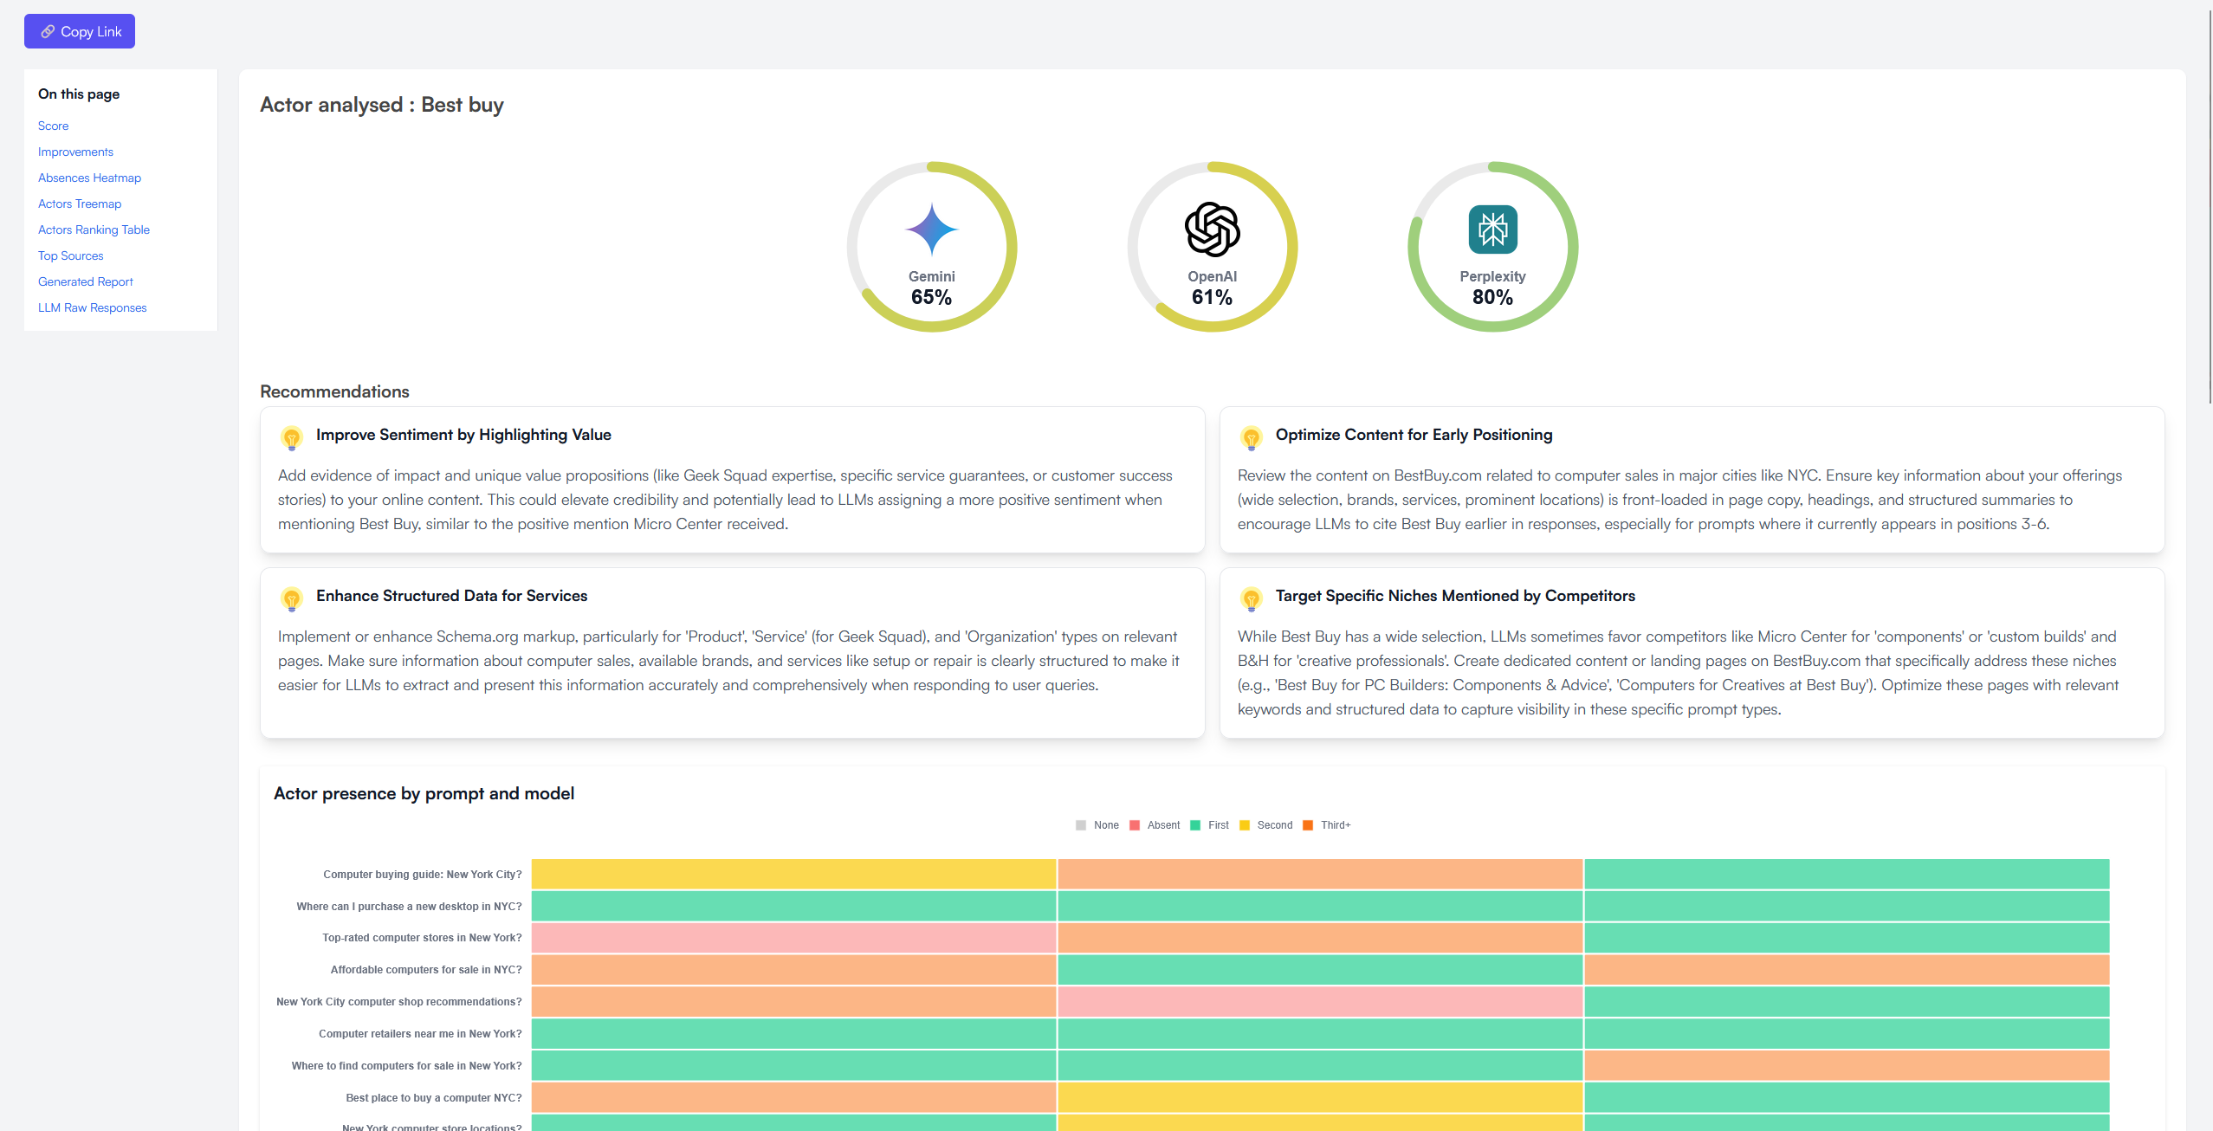Click the Recommendations section heading
Screen dimensions: 2213x1131
click(x=334, y=391)
